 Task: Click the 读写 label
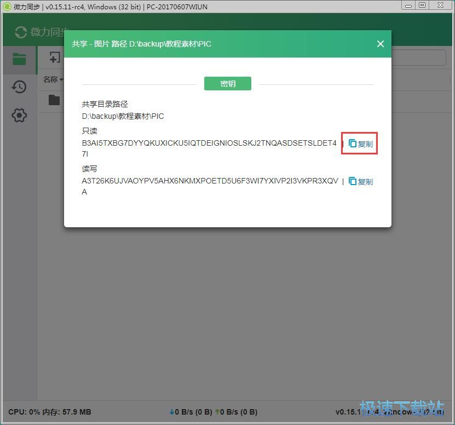click(x=89, y=169)
